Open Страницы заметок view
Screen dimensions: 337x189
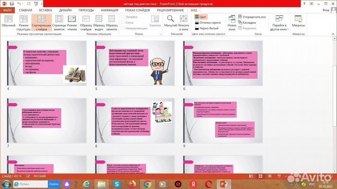click(59, 23)
